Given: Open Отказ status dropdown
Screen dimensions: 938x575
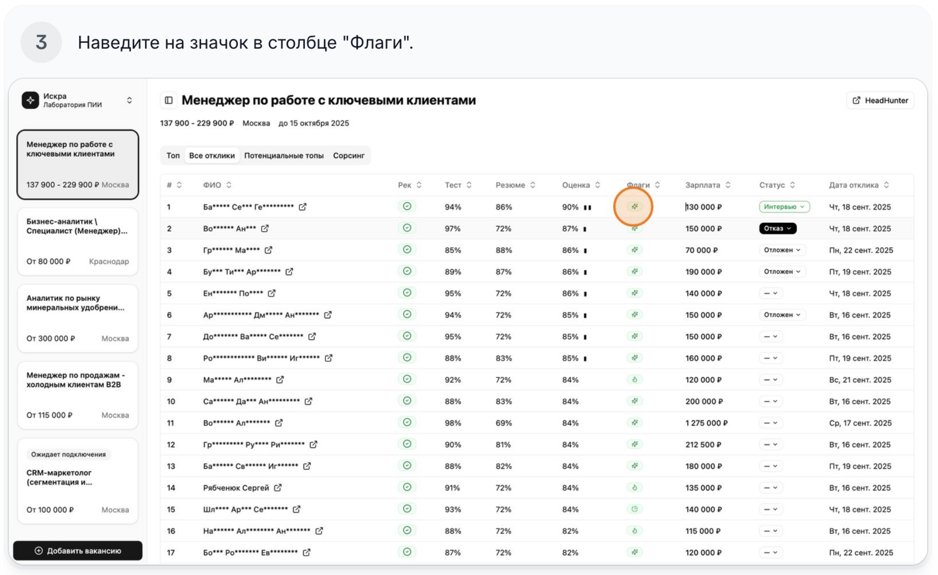Looking at the screenshot, I should tap(777, 228).
